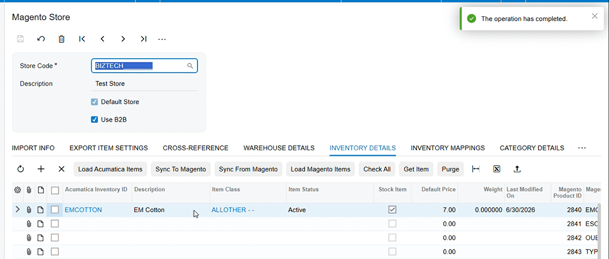Show more tabs with the ellipsis

click(582, 148)
